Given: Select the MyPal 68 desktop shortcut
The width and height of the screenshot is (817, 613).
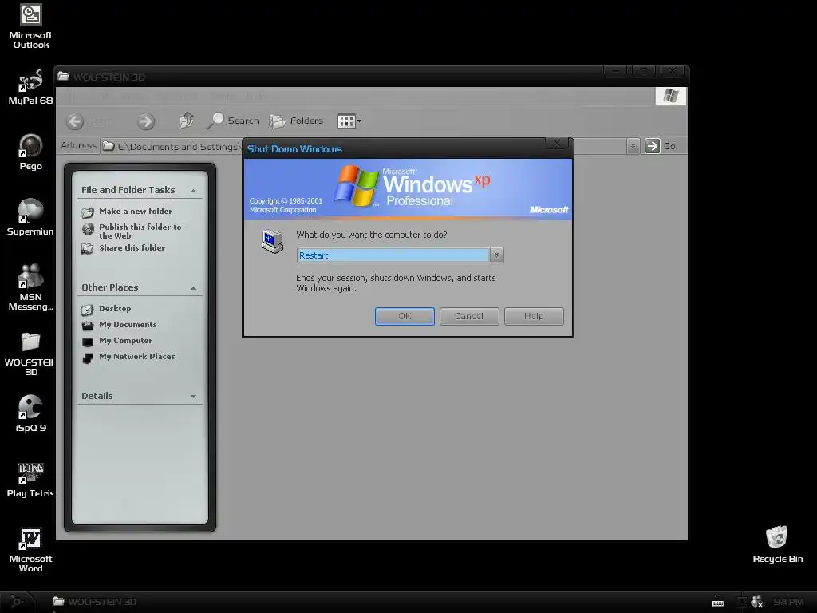Looking at the screenshot, I should click(x=30, y=87).
